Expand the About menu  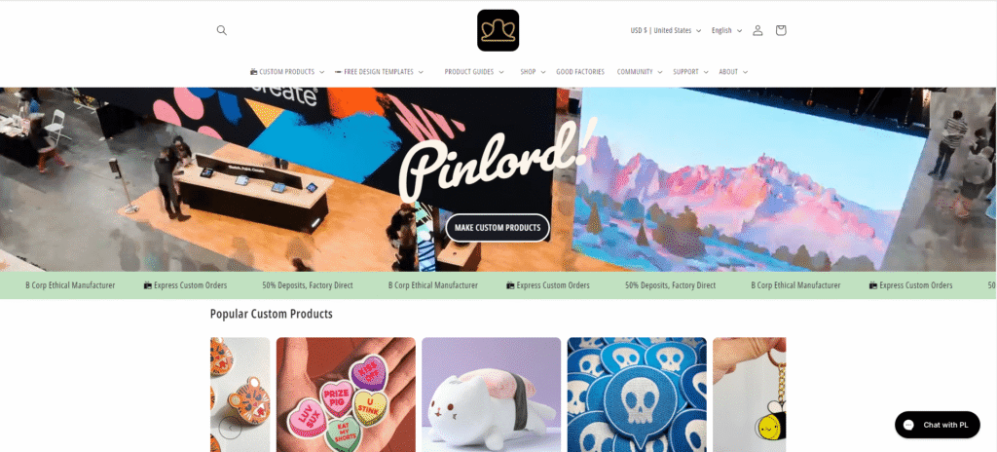click(733, 72)
